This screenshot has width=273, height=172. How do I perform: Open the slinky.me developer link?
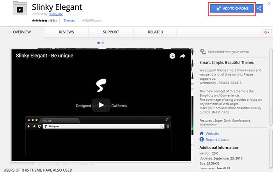coord(56,14)
